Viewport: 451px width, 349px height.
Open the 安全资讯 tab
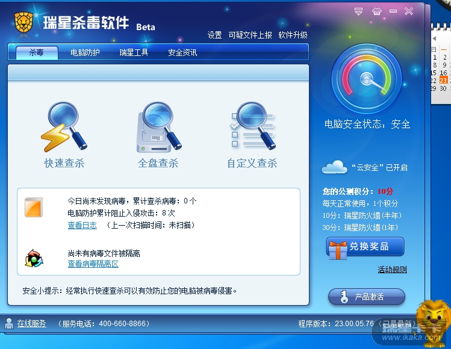coord(182,52)
